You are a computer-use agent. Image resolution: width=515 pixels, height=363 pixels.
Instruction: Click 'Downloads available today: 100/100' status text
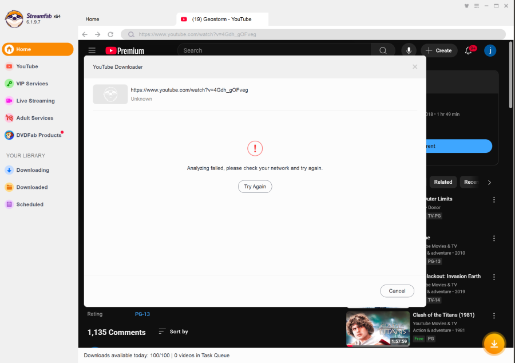[127, 356]
